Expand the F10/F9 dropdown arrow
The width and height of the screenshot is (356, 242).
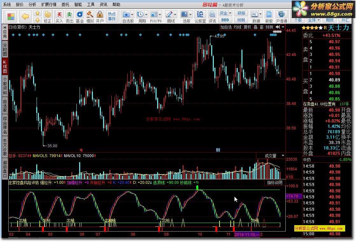(x=160, y=15)
